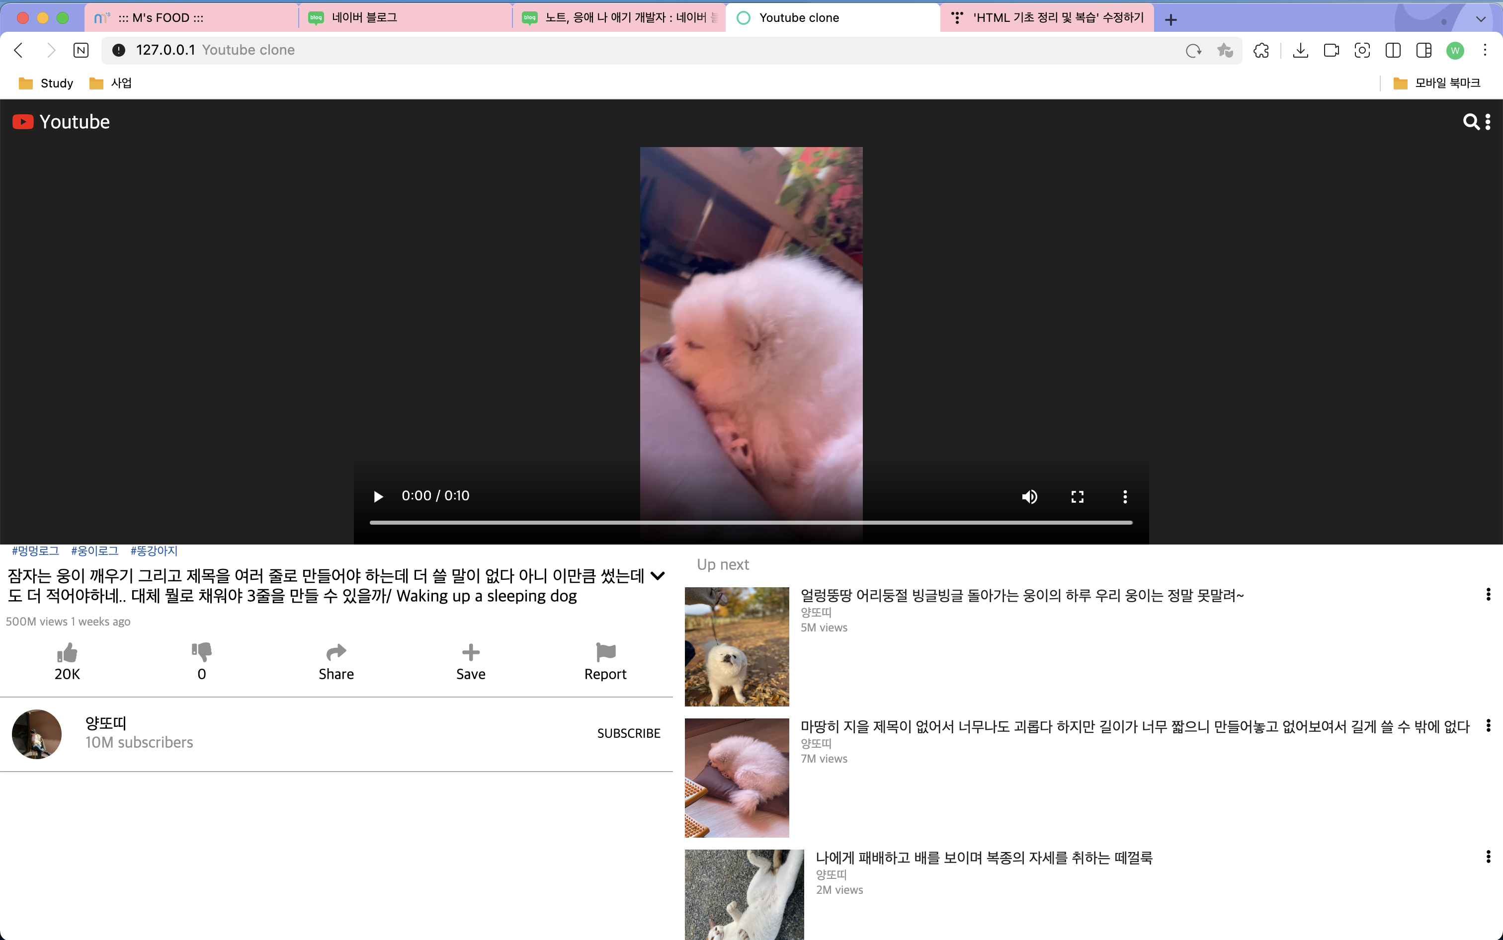Click the red Youtube logo icon

(x=23, y=122)
